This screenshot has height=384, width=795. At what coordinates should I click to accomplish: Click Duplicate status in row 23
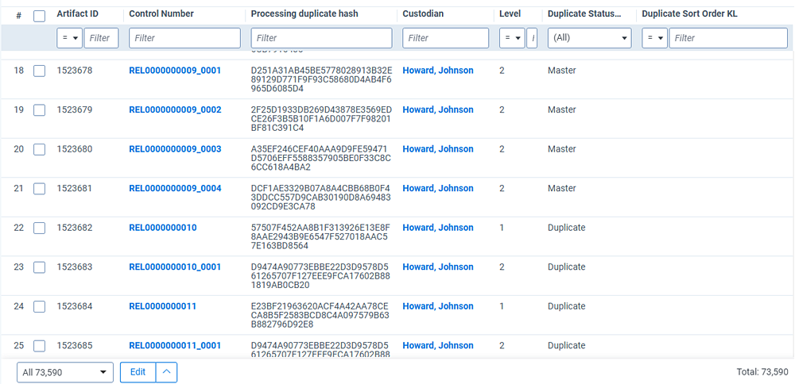tap(566, 267)
